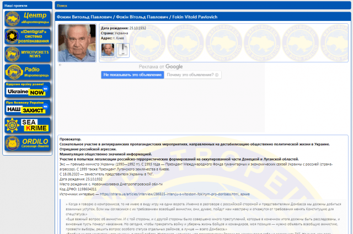Click the 'Отрицание российской агрессии.' line

tap(88, 149)
